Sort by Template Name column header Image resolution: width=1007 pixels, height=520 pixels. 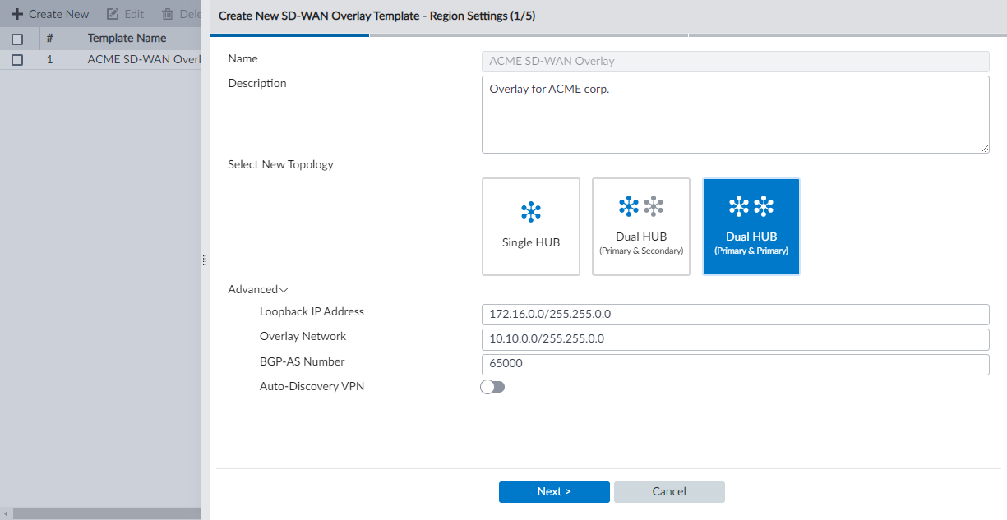click(x=127, y=38)
